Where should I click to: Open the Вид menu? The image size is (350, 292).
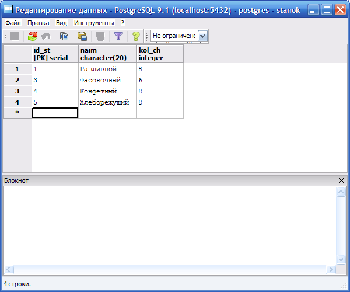click(61, 23)
